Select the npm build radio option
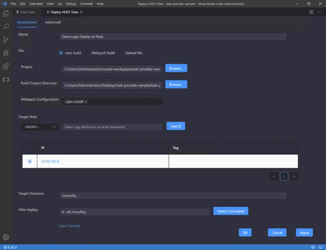The width and height of the screenshot is (326, 250). 61,53
